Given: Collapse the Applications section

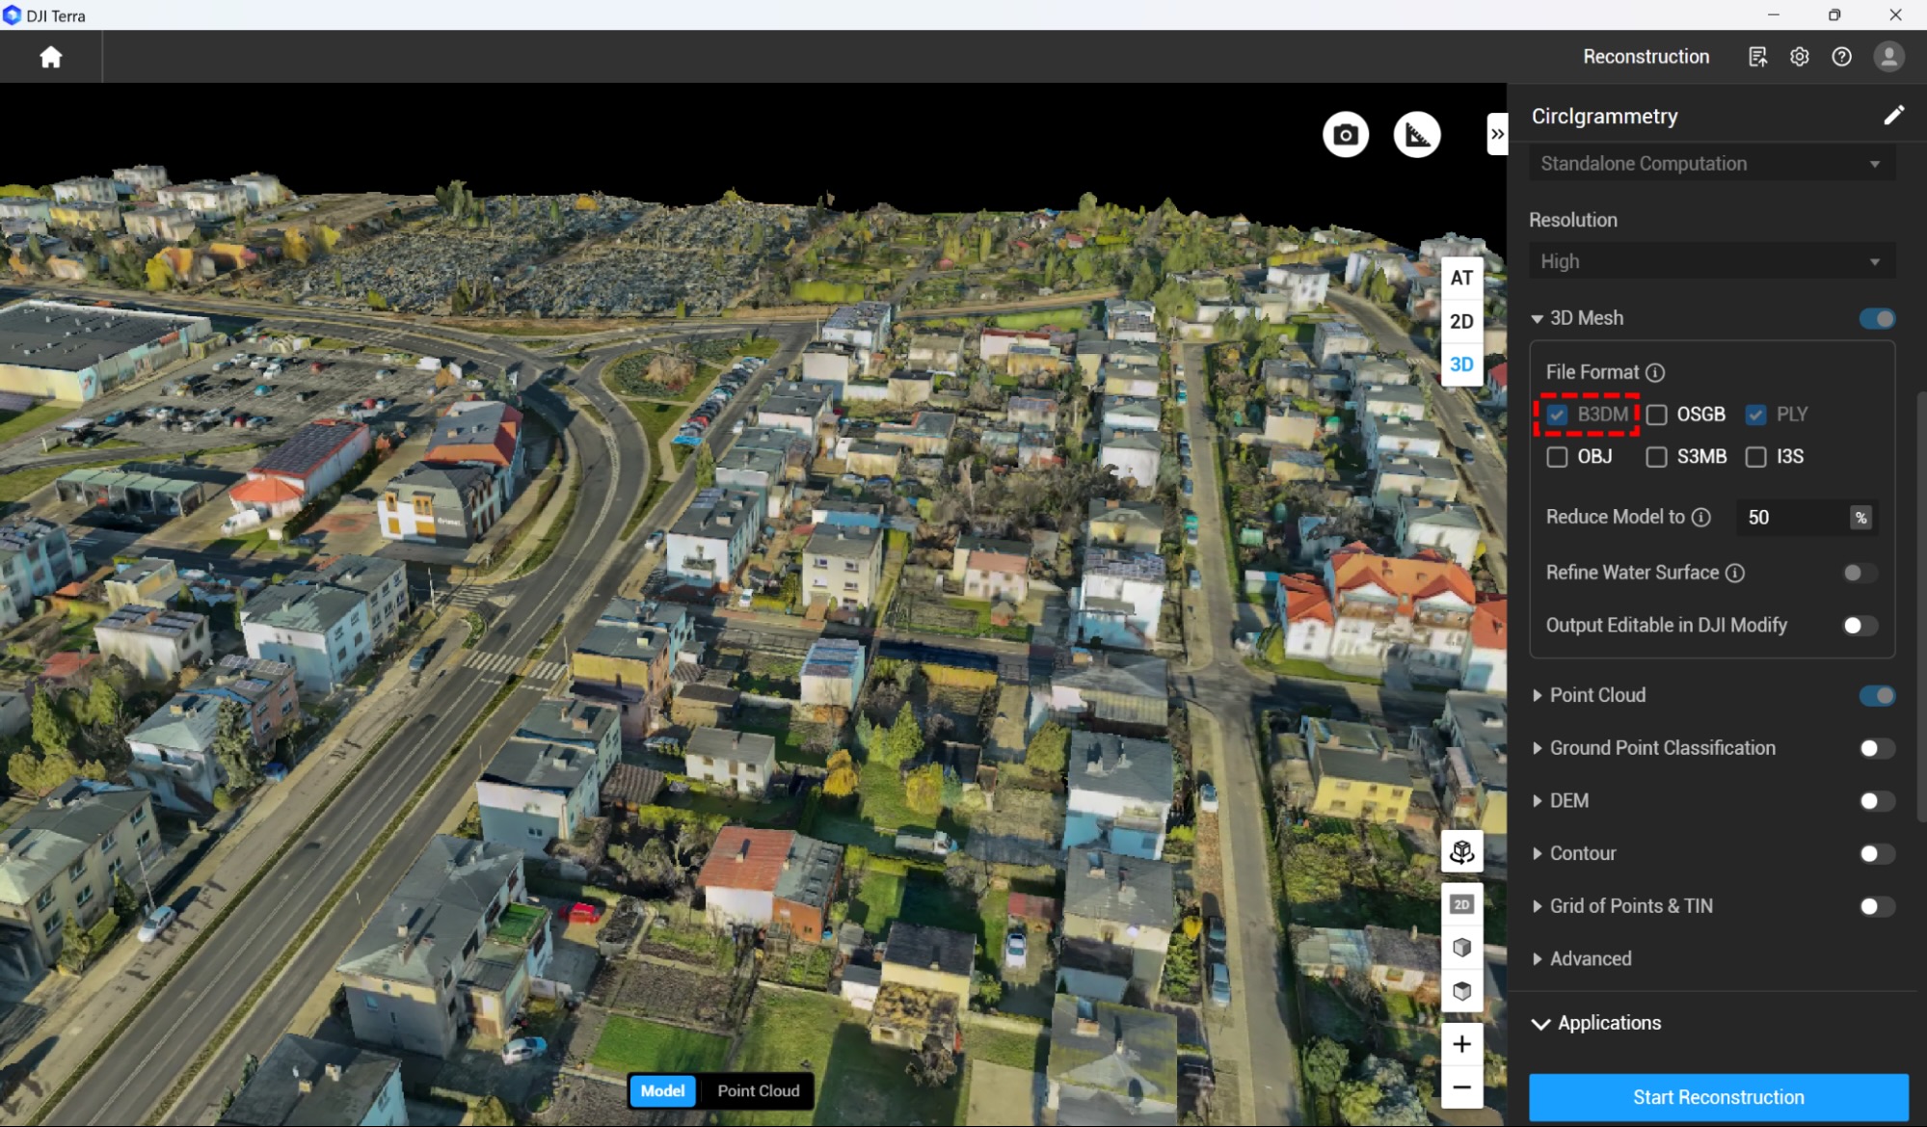Looking at the screenshot, I should pos(1540,1024).
